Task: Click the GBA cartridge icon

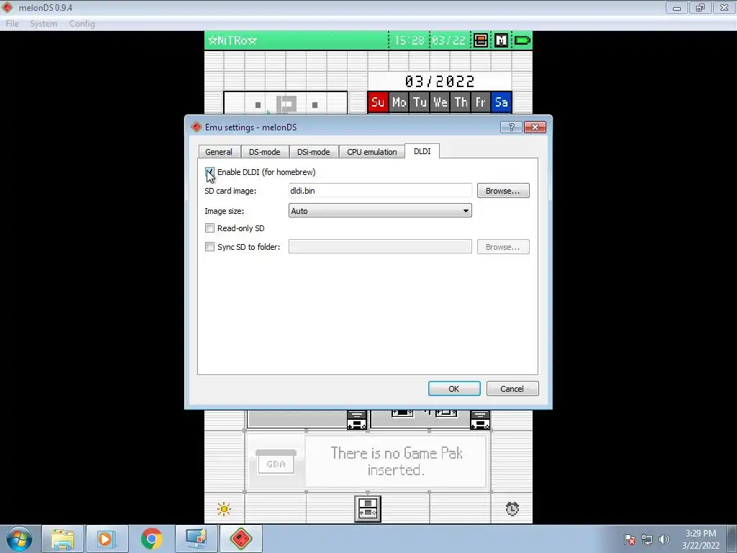Action: click(x=276, y=462)
